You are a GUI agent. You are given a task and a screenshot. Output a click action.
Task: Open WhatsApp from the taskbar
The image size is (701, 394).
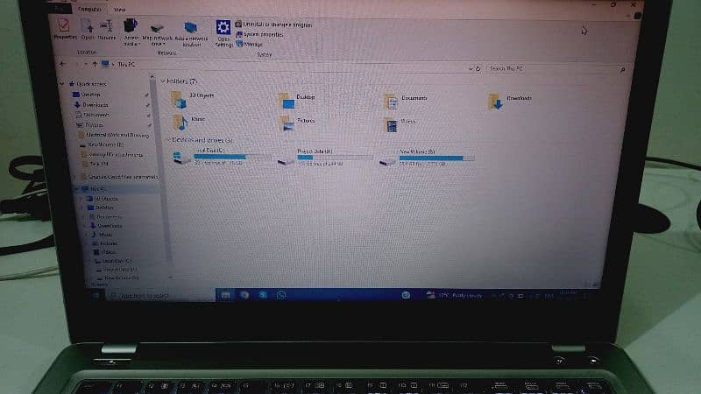281,295
